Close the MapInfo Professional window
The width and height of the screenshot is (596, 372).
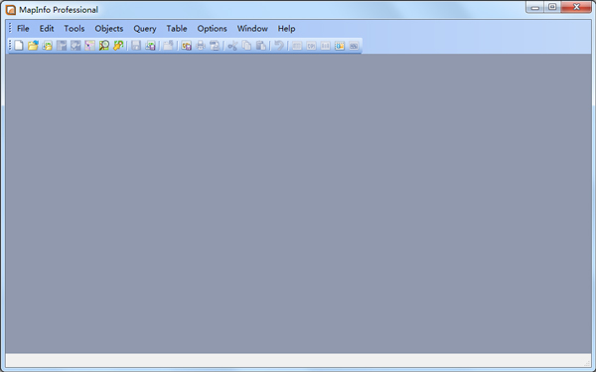tap(576, 7)
